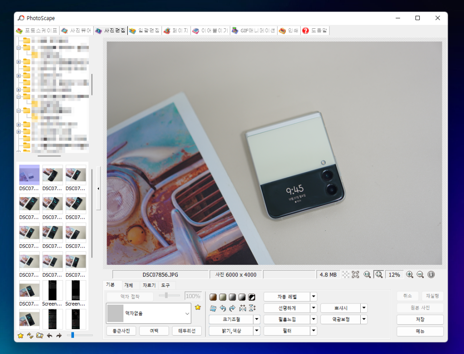This screenshot has width=464, height=354.
Task: Switch to the 사진뷰어 tab
Action: tap(77, 30)
